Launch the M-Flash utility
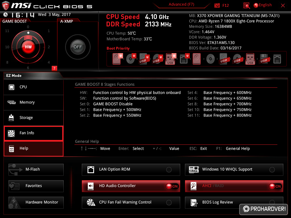291x218 pixels. click(x=36, y=169)
